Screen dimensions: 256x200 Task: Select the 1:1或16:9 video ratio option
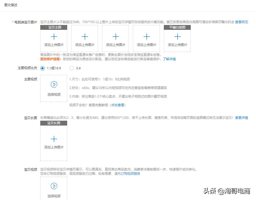click(42, 69)
